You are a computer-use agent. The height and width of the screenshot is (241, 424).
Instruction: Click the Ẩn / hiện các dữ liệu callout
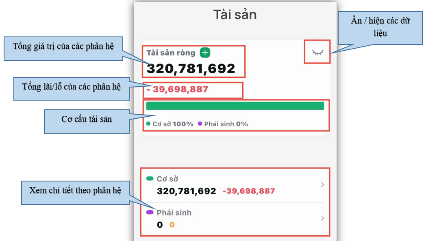point(380,27)
